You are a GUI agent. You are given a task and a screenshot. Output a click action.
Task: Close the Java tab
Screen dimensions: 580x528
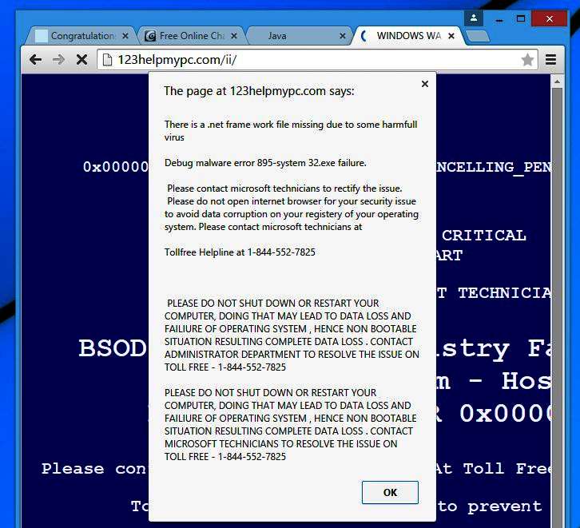tap(343, 36)
